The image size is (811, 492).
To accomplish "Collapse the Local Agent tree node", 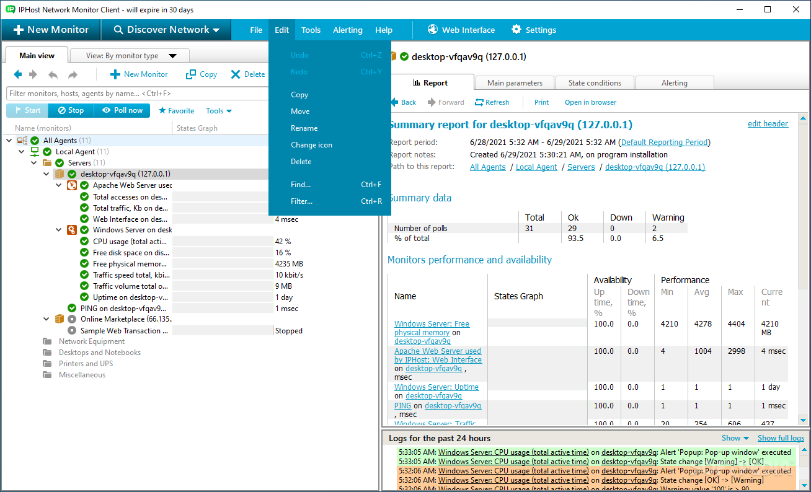I will [x=22, y=152].
